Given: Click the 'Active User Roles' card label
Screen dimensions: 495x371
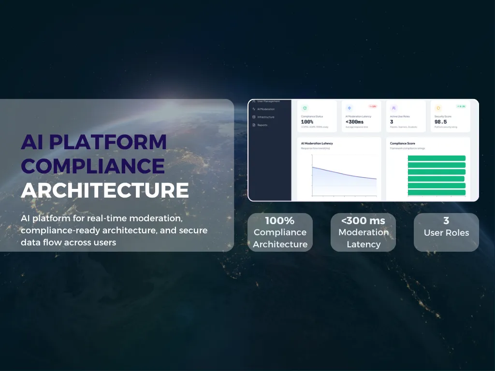Looking at the screenshot, I should point(400,116).
